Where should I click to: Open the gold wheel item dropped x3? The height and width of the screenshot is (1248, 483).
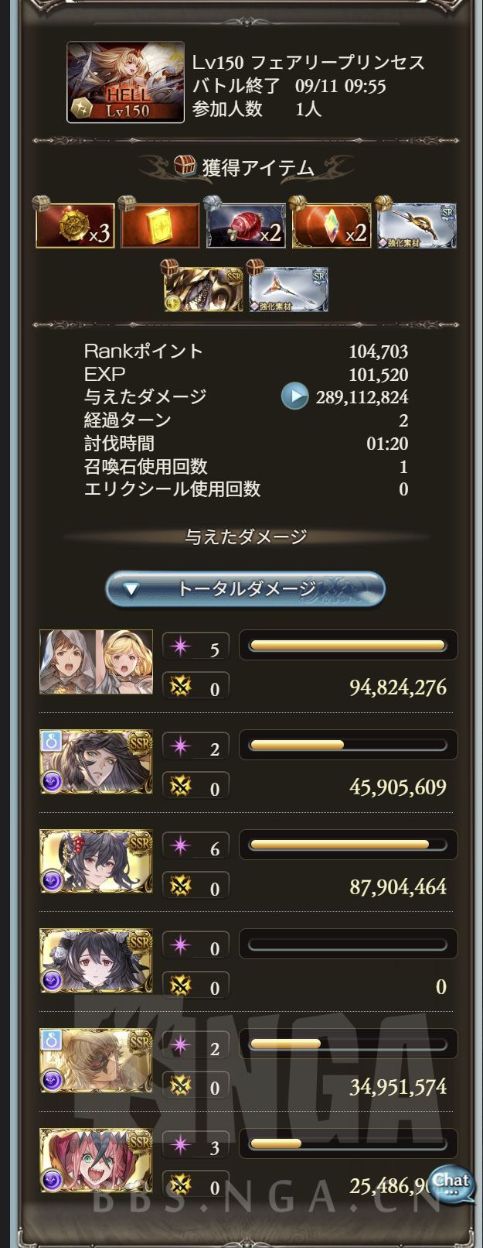pyautogui.click(x=75, y=225)
